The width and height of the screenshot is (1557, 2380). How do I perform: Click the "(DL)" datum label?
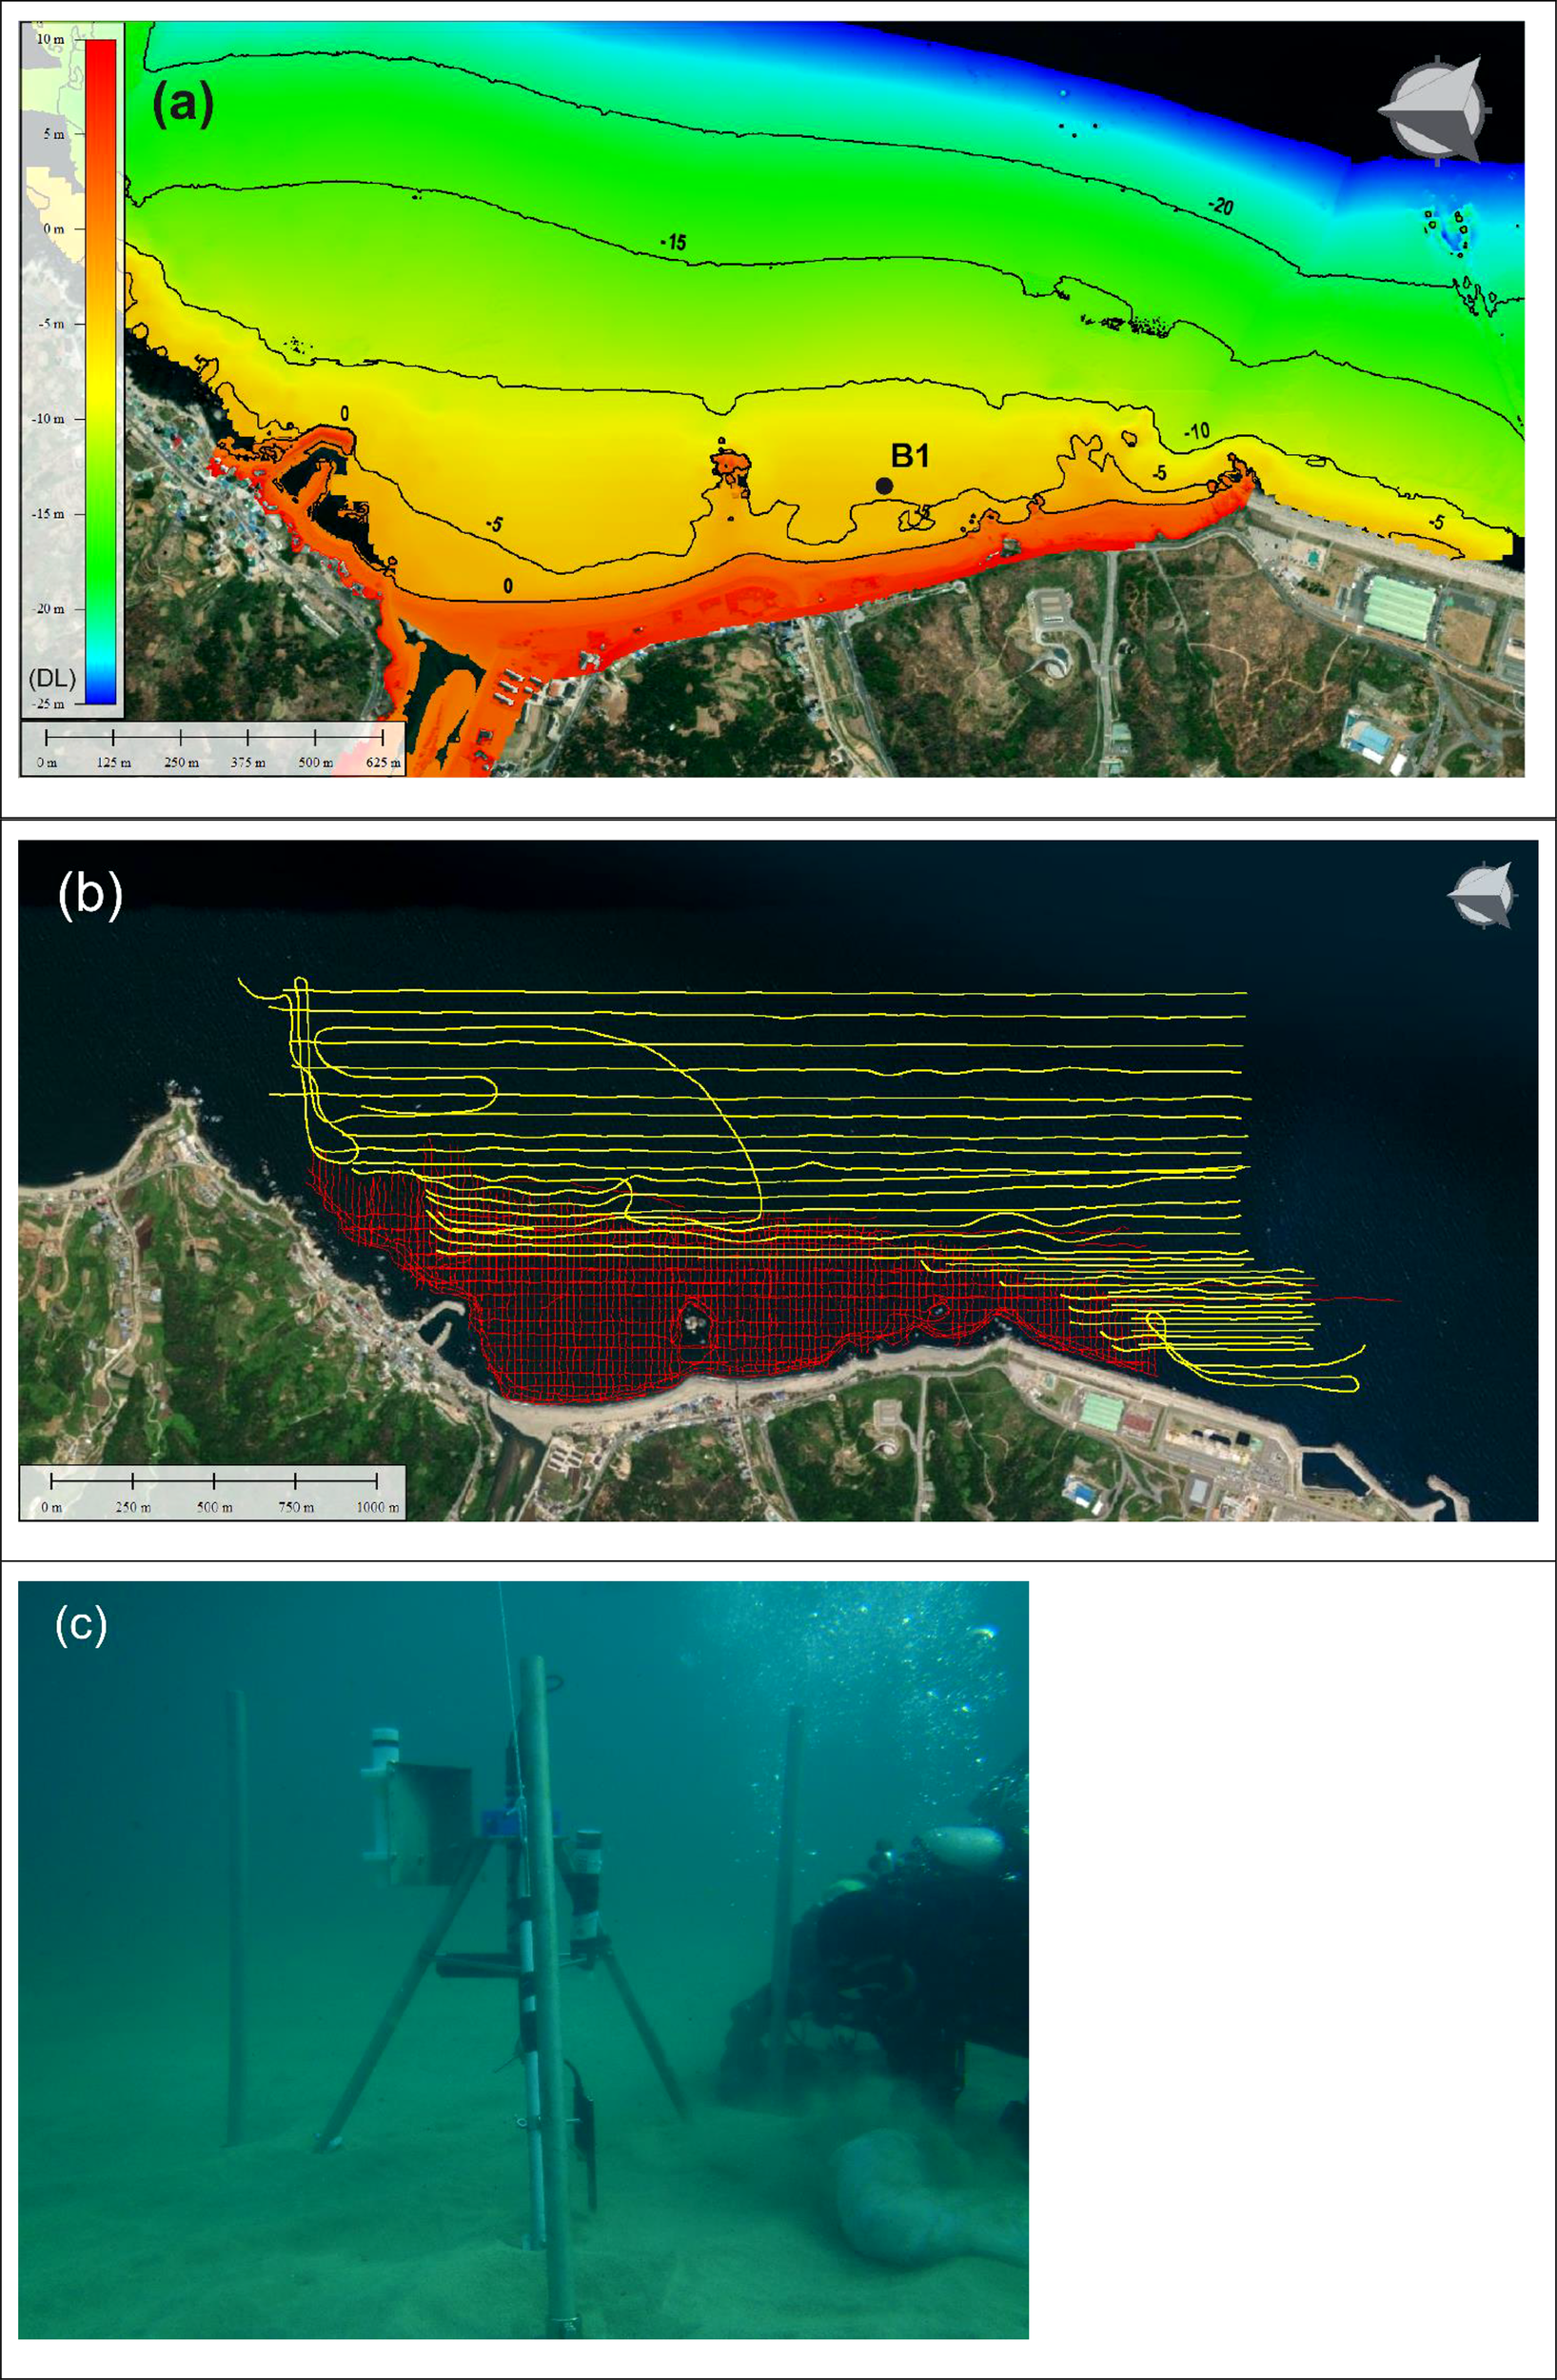[52, 678]
